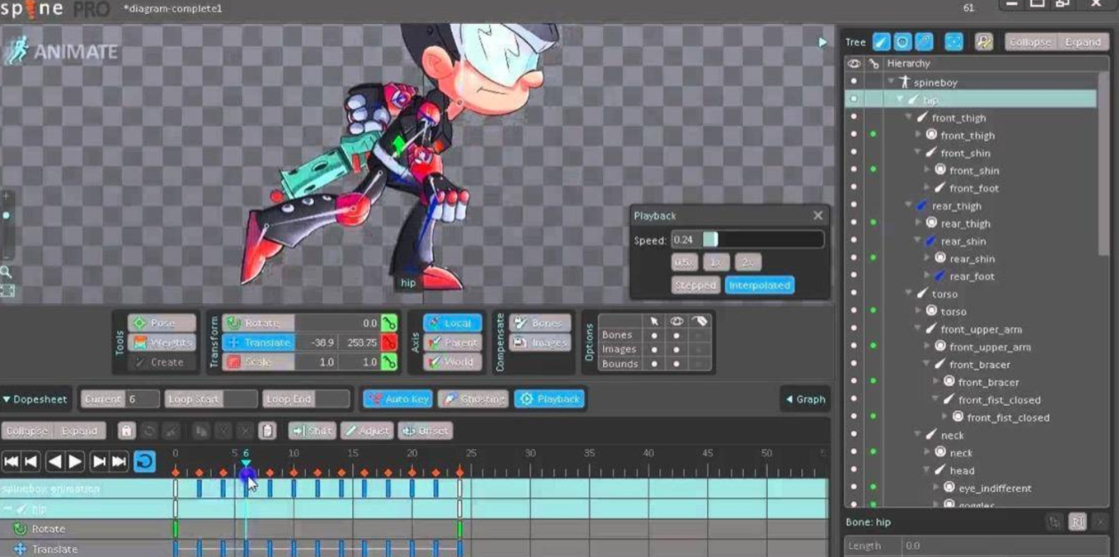Screen dimensions: 1119x557
Task: Toggle bones filter icon in Tree panel
Action: point(881,42)
